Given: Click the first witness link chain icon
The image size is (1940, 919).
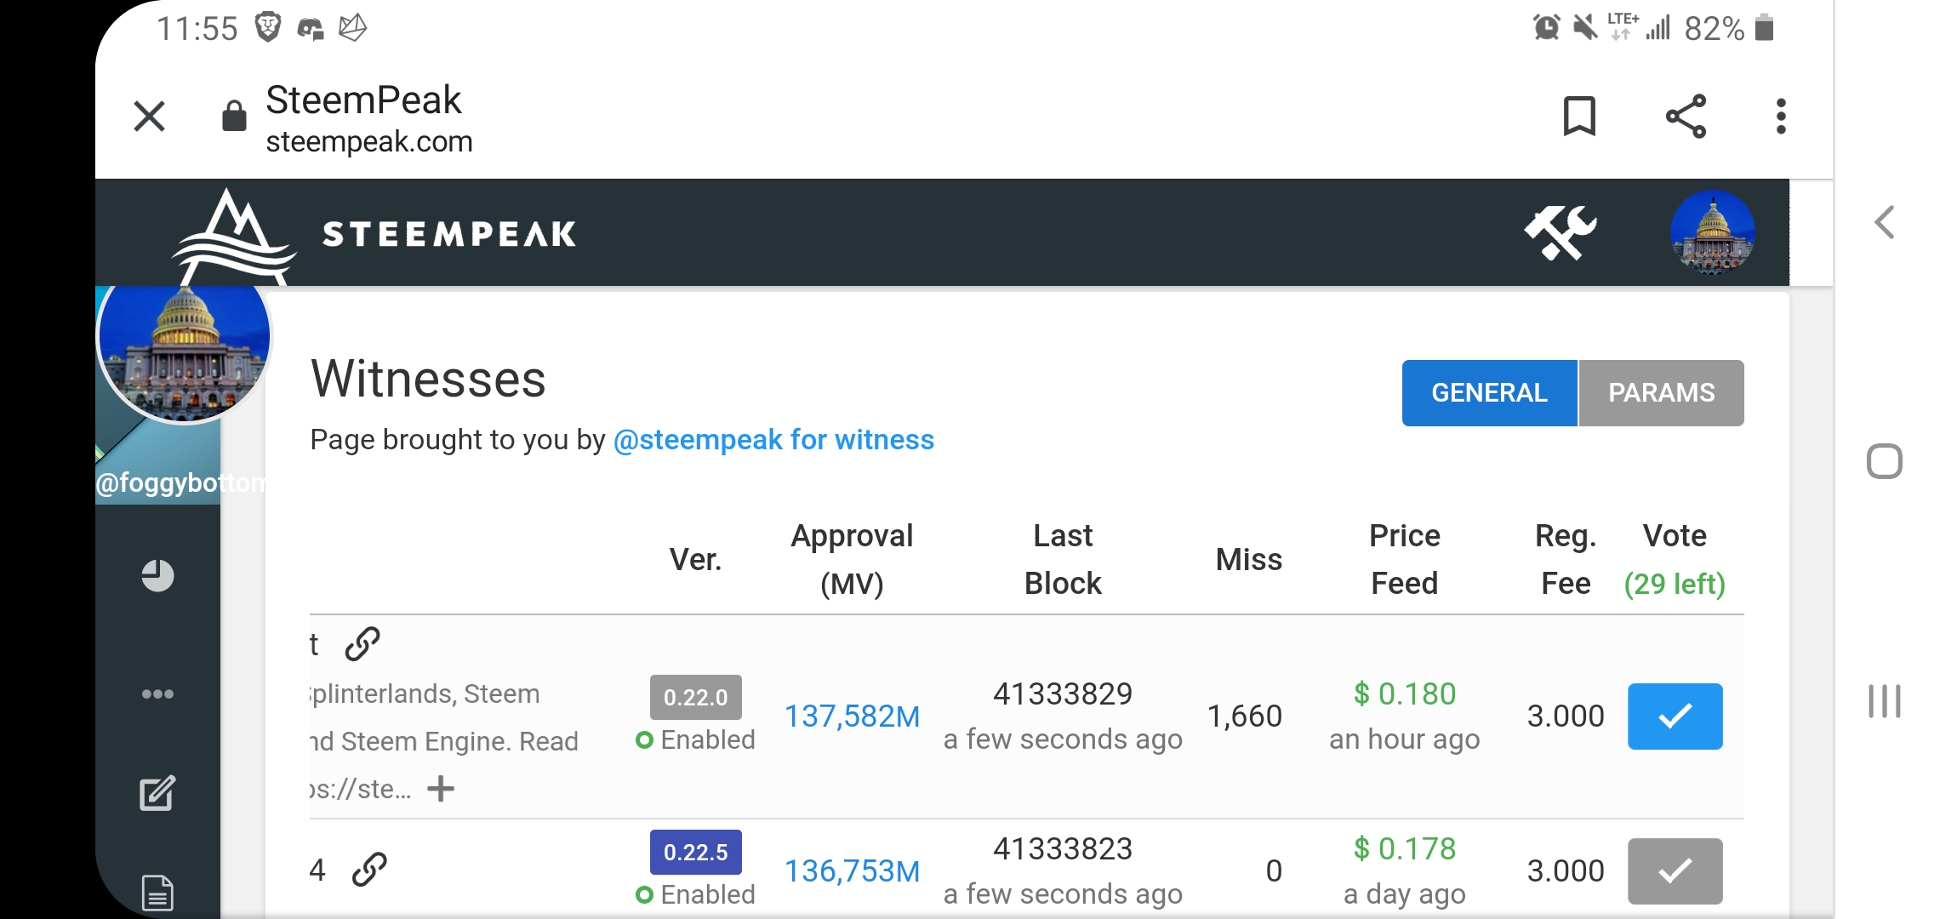Looking at the screenshot, I should (x=362, y=644).
